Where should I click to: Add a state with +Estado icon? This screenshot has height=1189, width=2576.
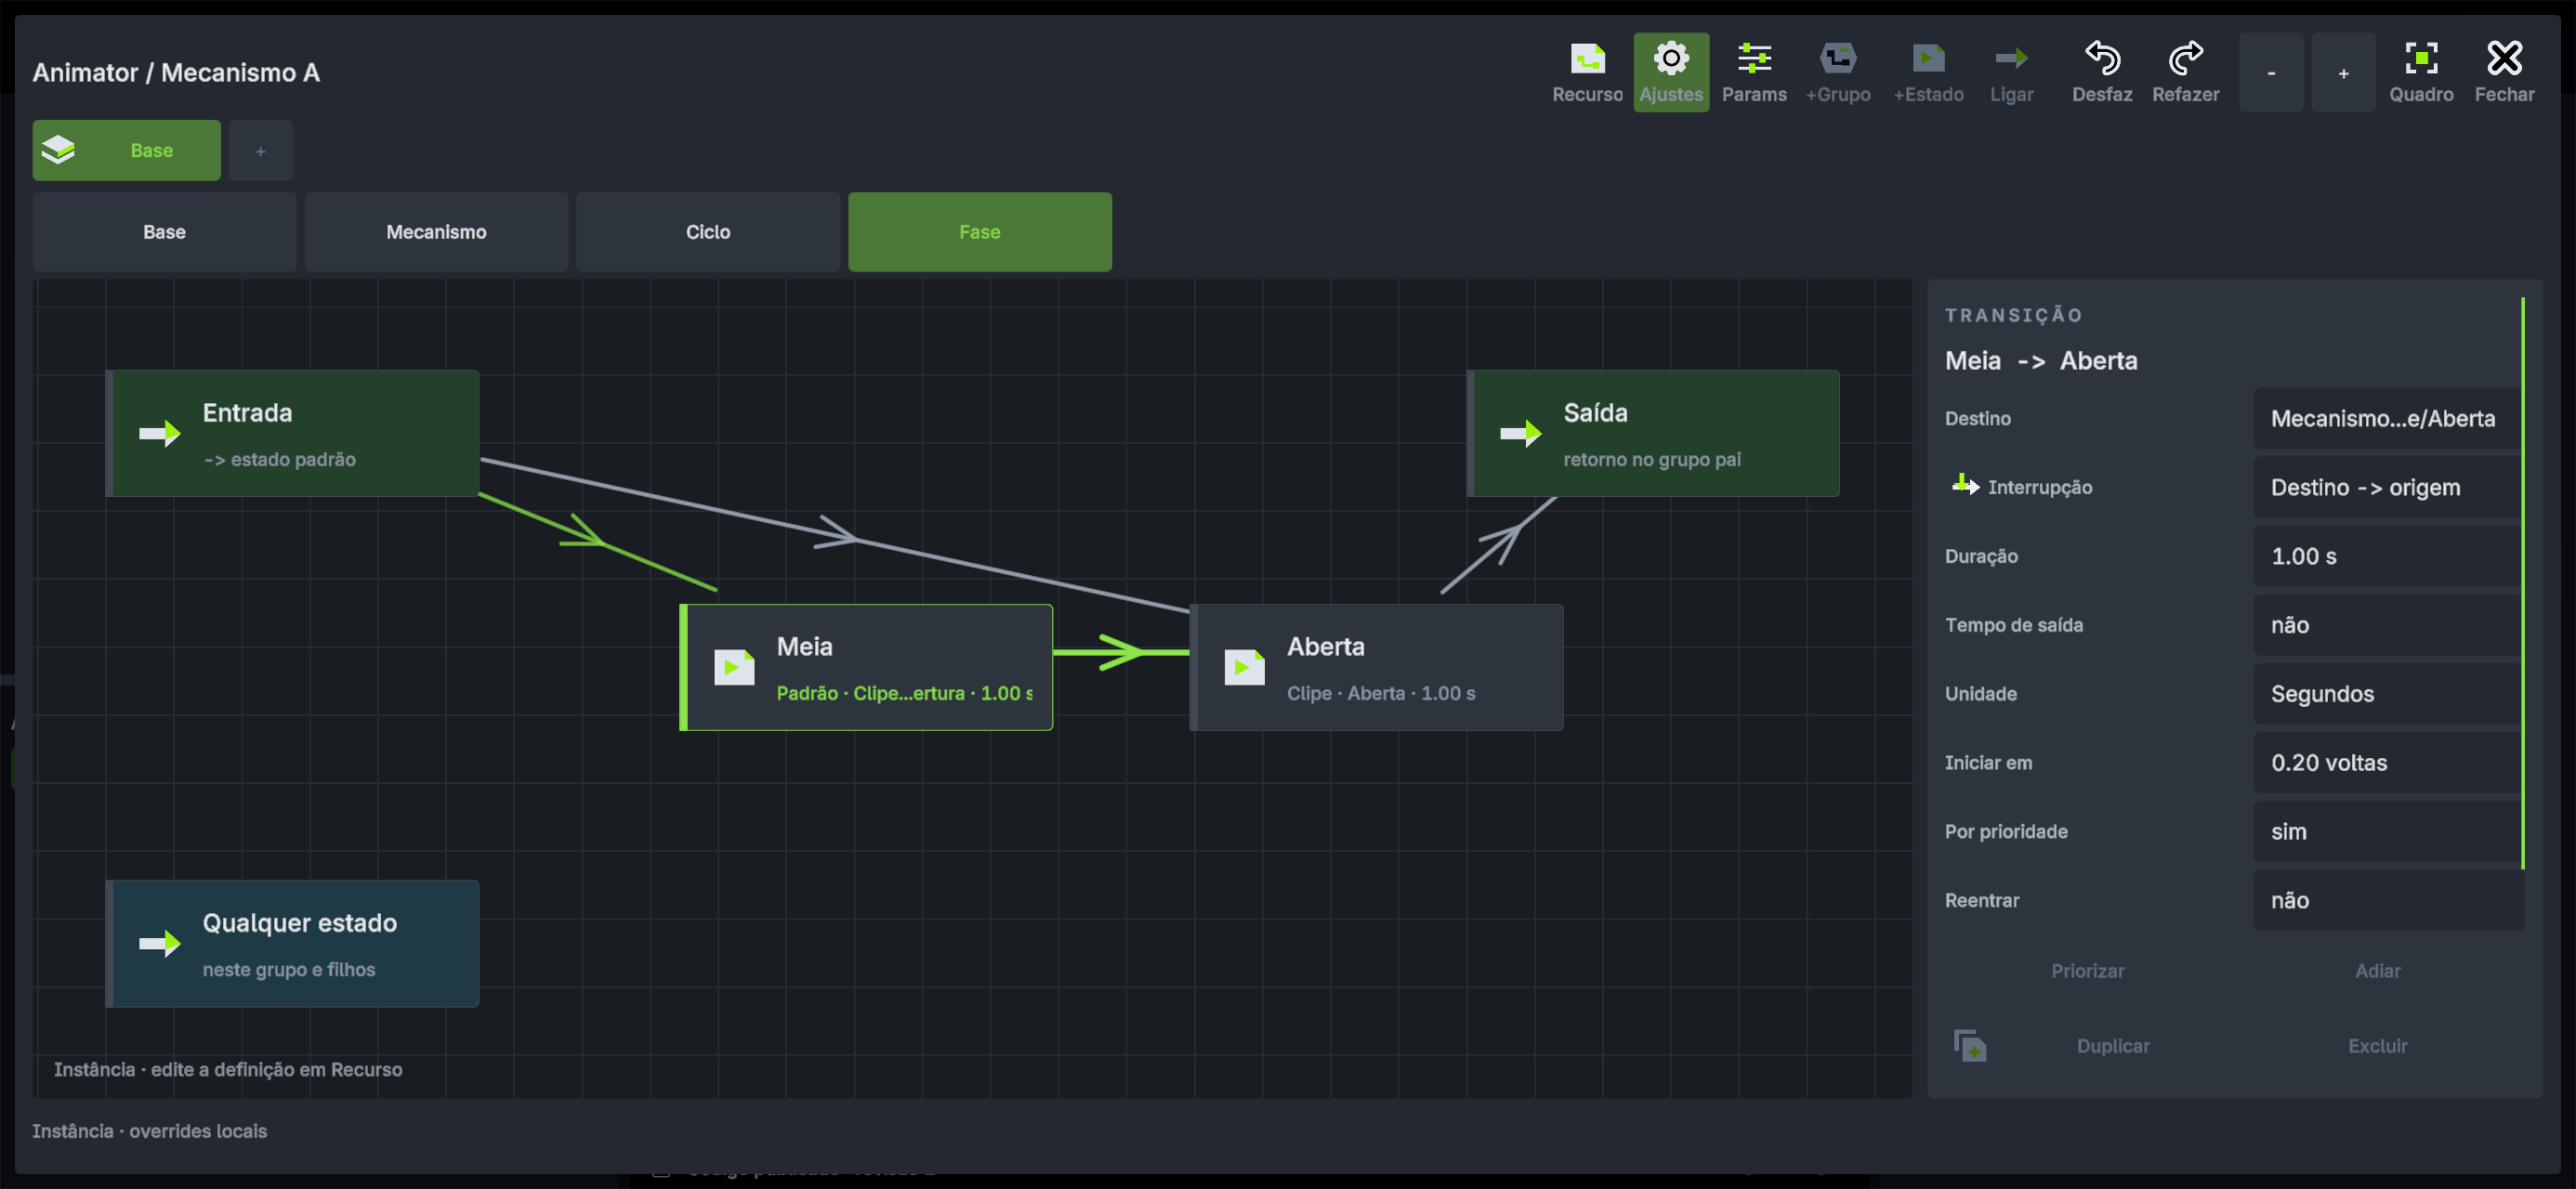click(1928, 72)
